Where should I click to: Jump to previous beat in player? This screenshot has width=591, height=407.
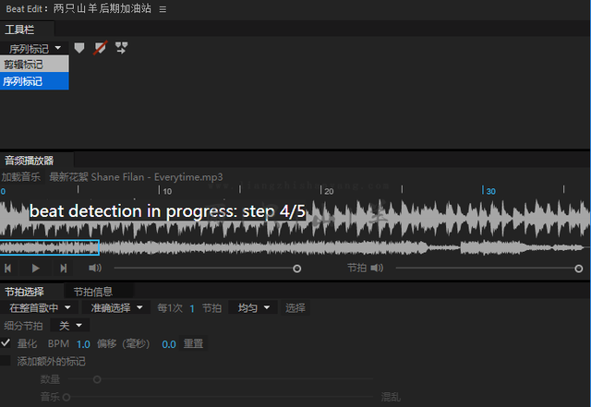click(x=8, y=269)
